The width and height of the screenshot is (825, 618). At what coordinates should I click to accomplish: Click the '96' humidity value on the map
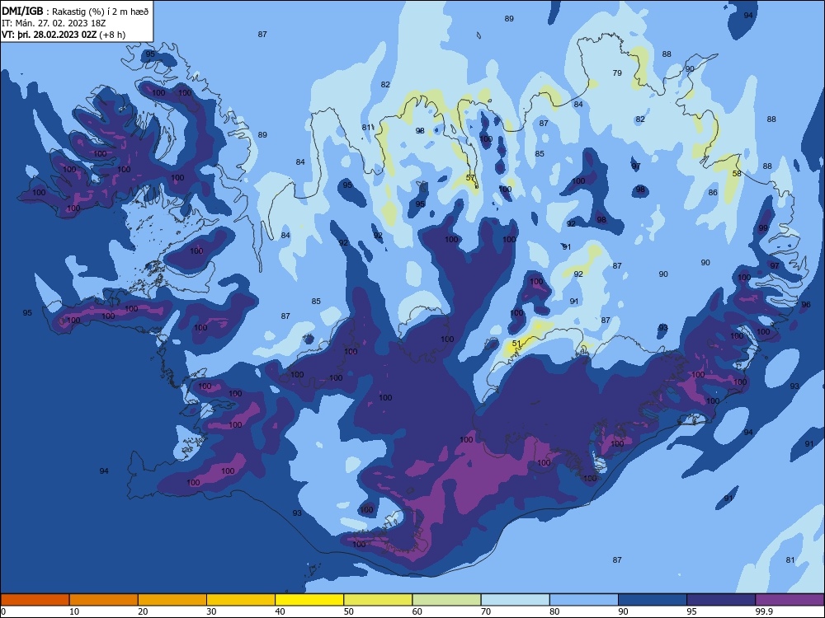click(805, 304)
